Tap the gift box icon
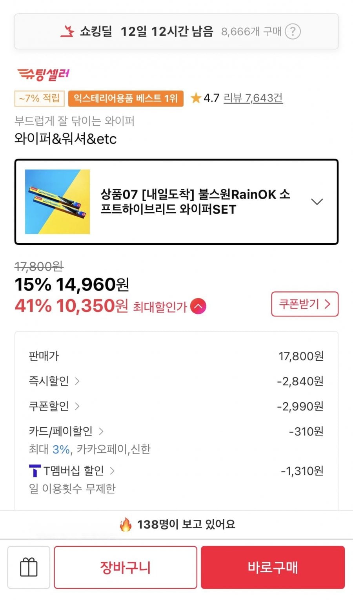353x600 pixels. point(29,567)
